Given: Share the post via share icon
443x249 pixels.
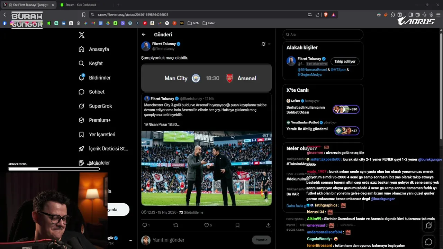Looking at the screenshot, I should coord(268,225).
